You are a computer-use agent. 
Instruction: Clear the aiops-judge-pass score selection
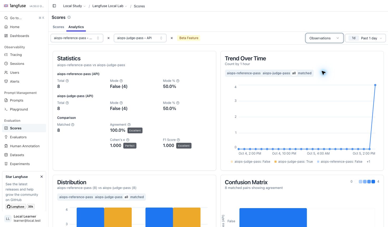click(x=172, y=38)
